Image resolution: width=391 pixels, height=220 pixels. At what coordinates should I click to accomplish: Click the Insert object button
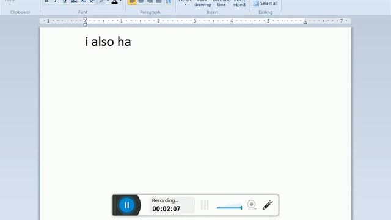(x=239, y=3)
